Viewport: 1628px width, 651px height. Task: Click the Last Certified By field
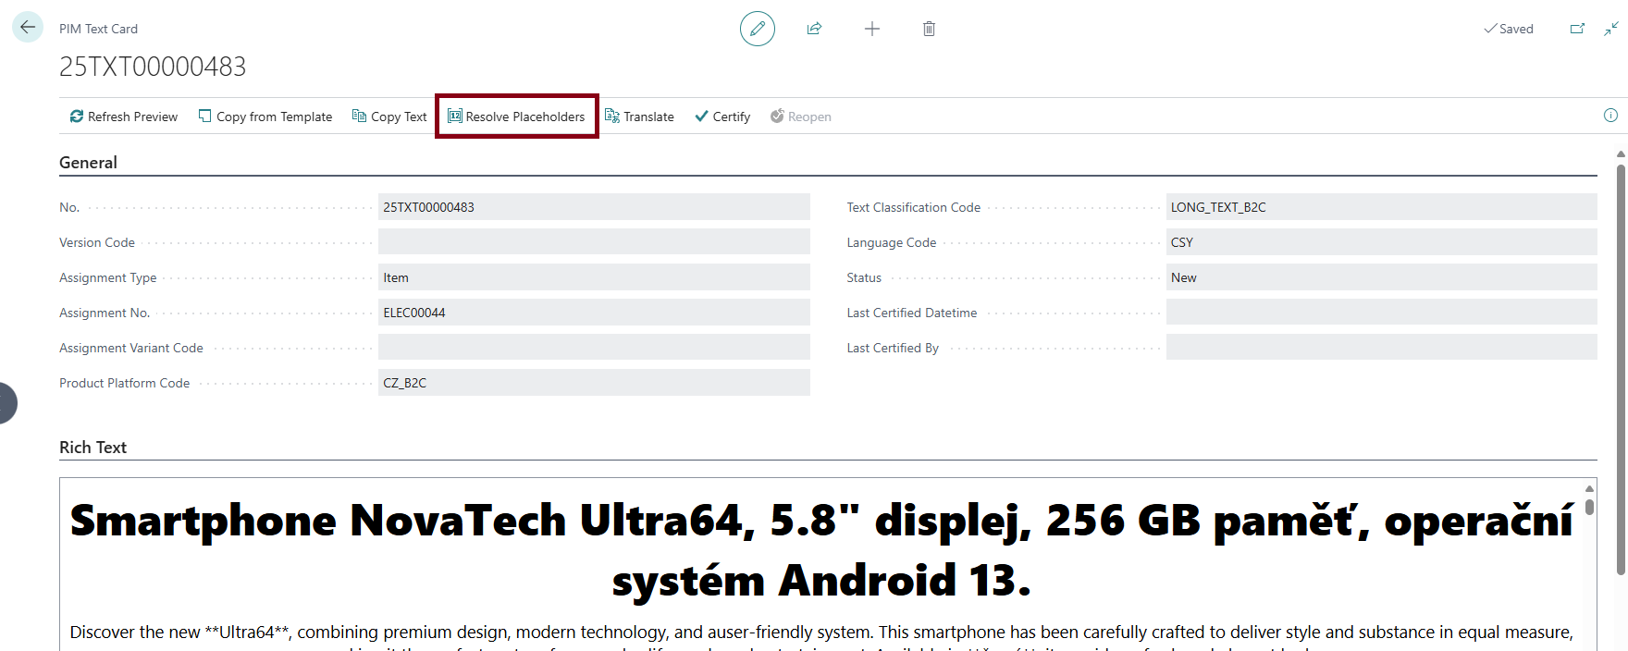click(1381, 348)
